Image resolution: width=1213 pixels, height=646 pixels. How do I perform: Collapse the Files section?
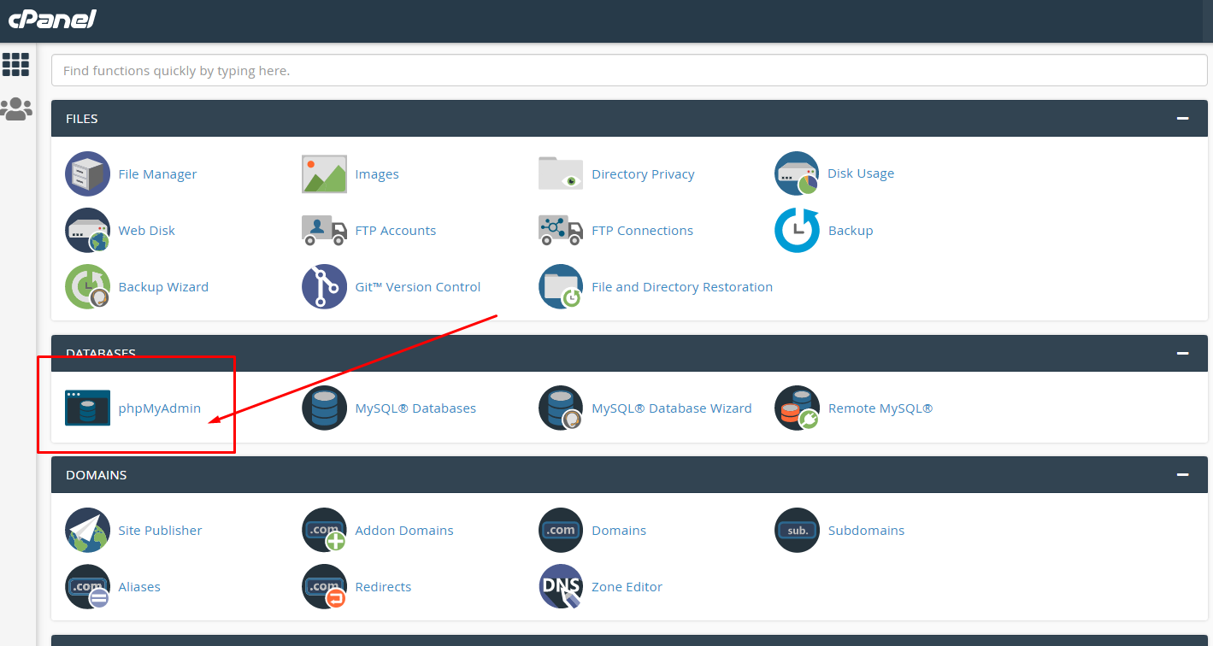1183,119
